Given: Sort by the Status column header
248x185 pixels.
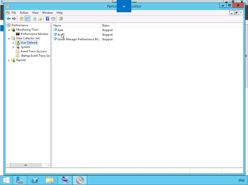Looking at the screenshot, I should [107, 25].
